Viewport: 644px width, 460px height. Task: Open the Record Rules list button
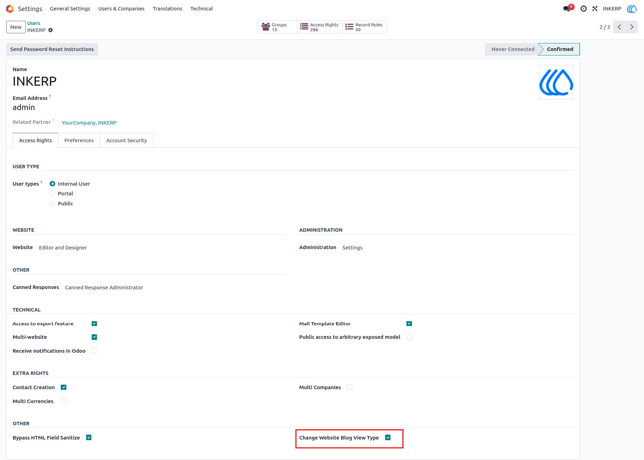tap(364, 27)
